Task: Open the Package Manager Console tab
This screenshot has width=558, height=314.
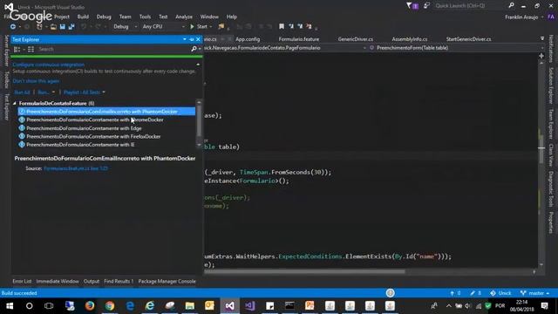Action: (167, 281)
